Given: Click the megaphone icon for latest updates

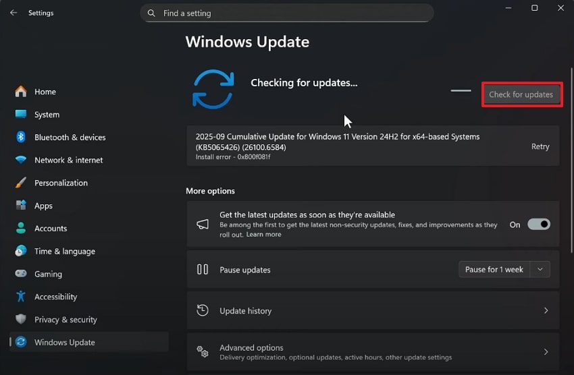Looking at the screenshot, I should click(203, 224).
